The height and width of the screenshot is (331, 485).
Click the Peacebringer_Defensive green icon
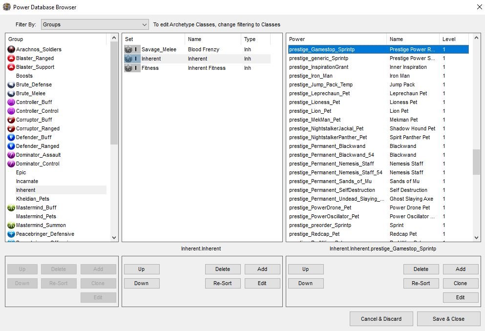point(11,234)
